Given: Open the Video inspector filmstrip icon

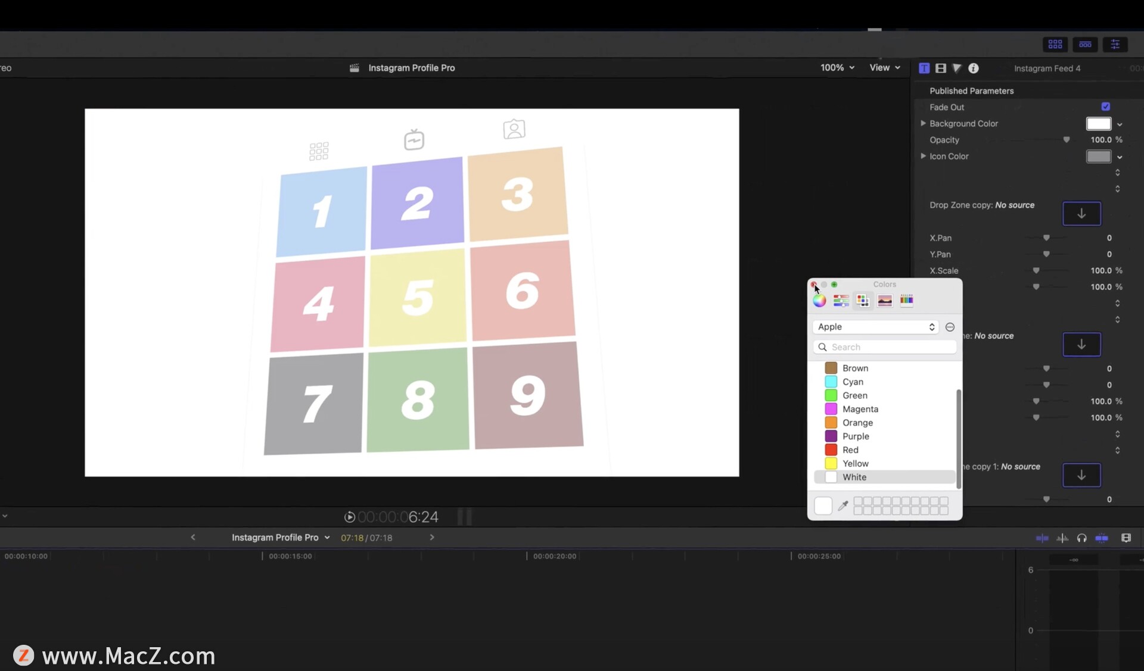Looking at the screenshot, I should coord(941,68).
